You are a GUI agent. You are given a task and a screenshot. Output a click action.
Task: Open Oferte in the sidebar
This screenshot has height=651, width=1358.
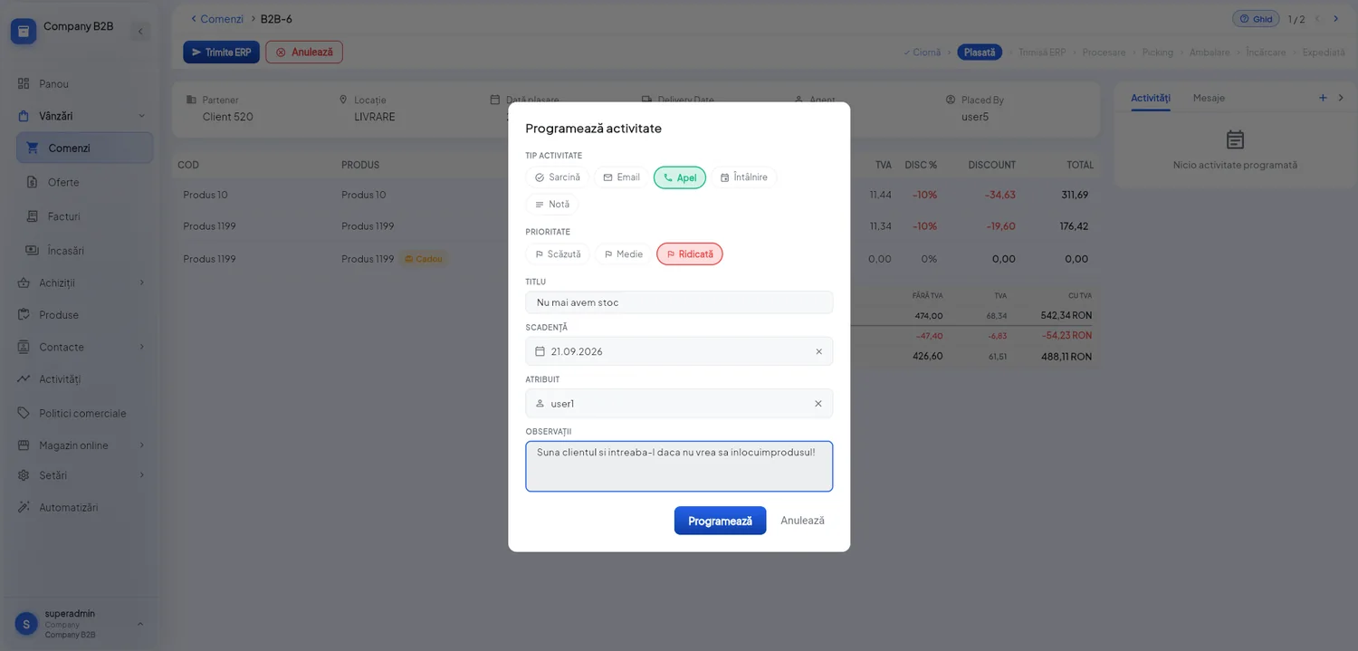pos(85,182)
